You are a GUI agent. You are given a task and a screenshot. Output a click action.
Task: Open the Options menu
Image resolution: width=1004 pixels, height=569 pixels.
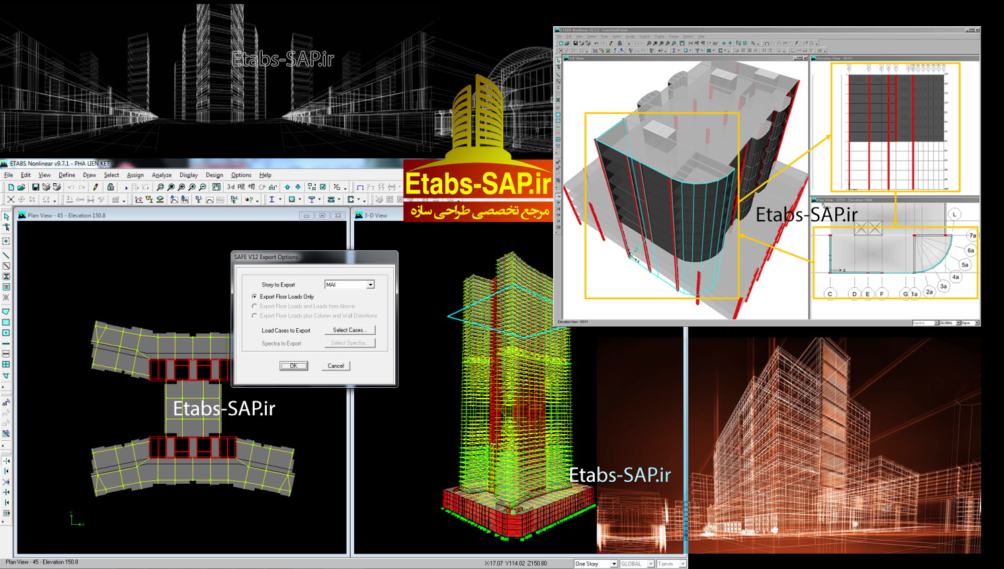(241, 175)
